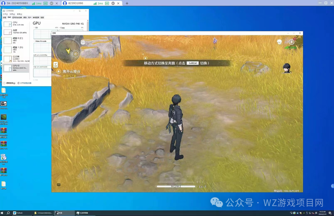Open the backpack icon beside the minimap
The image size is (334, 216).
click(83, 42)
